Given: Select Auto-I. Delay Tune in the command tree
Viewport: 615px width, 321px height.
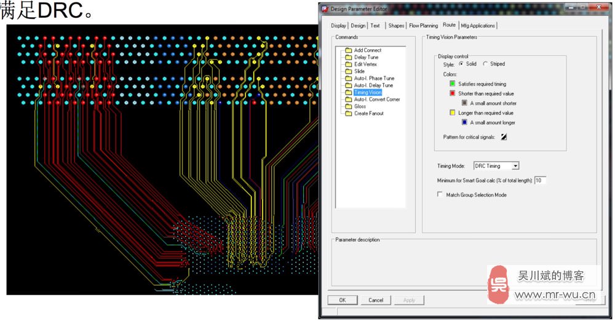Looking at the screenshot, I should (373, 85).
